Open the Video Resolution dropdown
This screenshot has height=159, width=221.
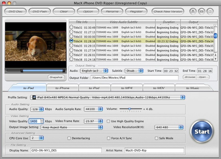point(169,127)
